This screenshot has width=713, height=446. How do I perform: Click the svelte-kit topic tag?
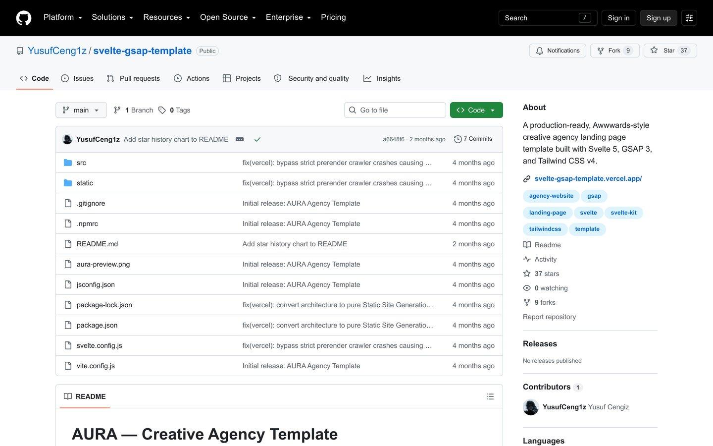(x=623, y=213)
